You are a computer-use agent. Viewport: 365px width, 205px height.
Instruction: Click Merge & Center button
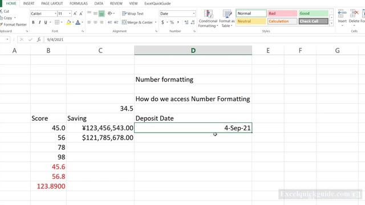137,22
